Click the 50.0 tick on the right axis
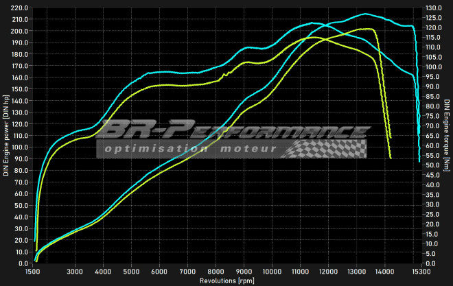Viewport: 453px width, 286px height. click(x=432, y=165)
